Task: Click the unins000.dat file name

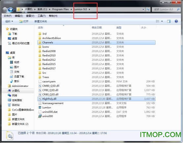Action: tap(50, 112)
